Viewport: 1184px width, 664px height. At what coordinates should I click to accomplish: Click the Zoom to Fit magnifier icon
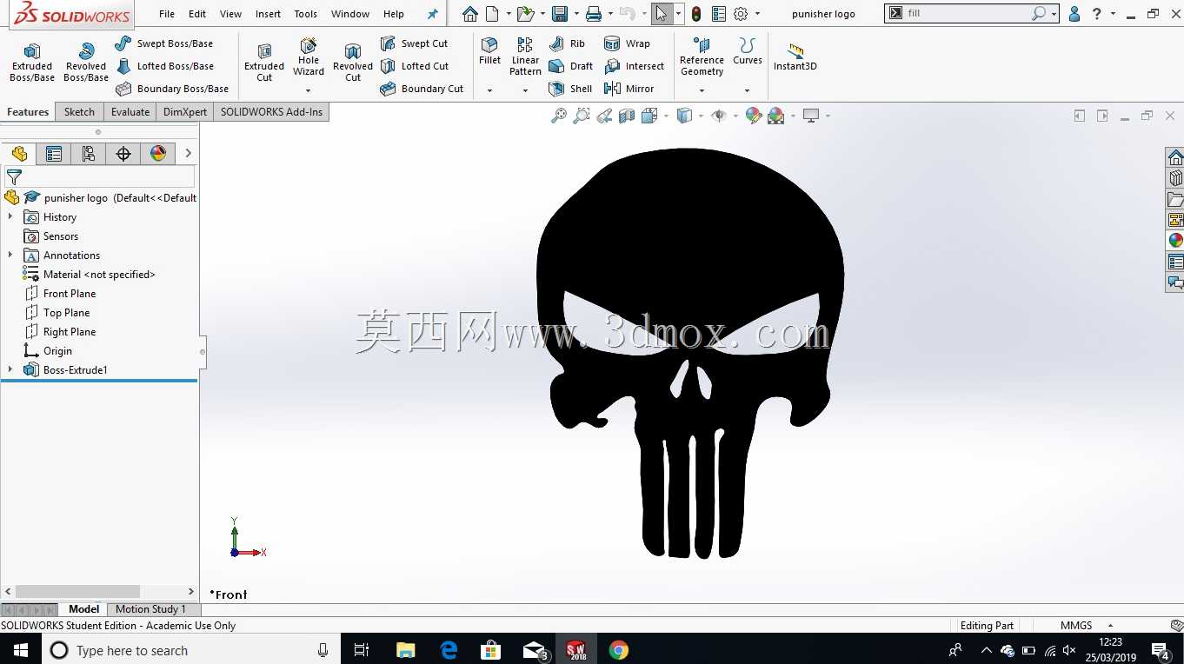[x=559, y=116]
